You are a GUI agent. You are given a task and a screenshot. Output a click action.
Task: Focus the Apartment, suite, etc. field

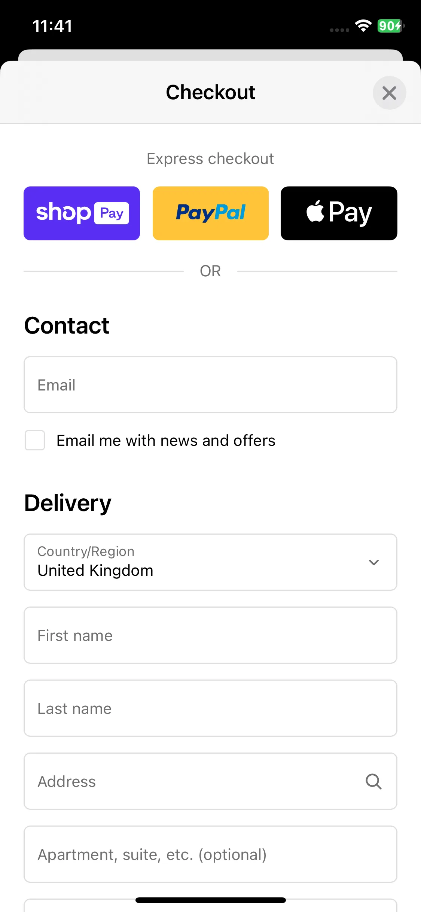click(x=210, y=854)
